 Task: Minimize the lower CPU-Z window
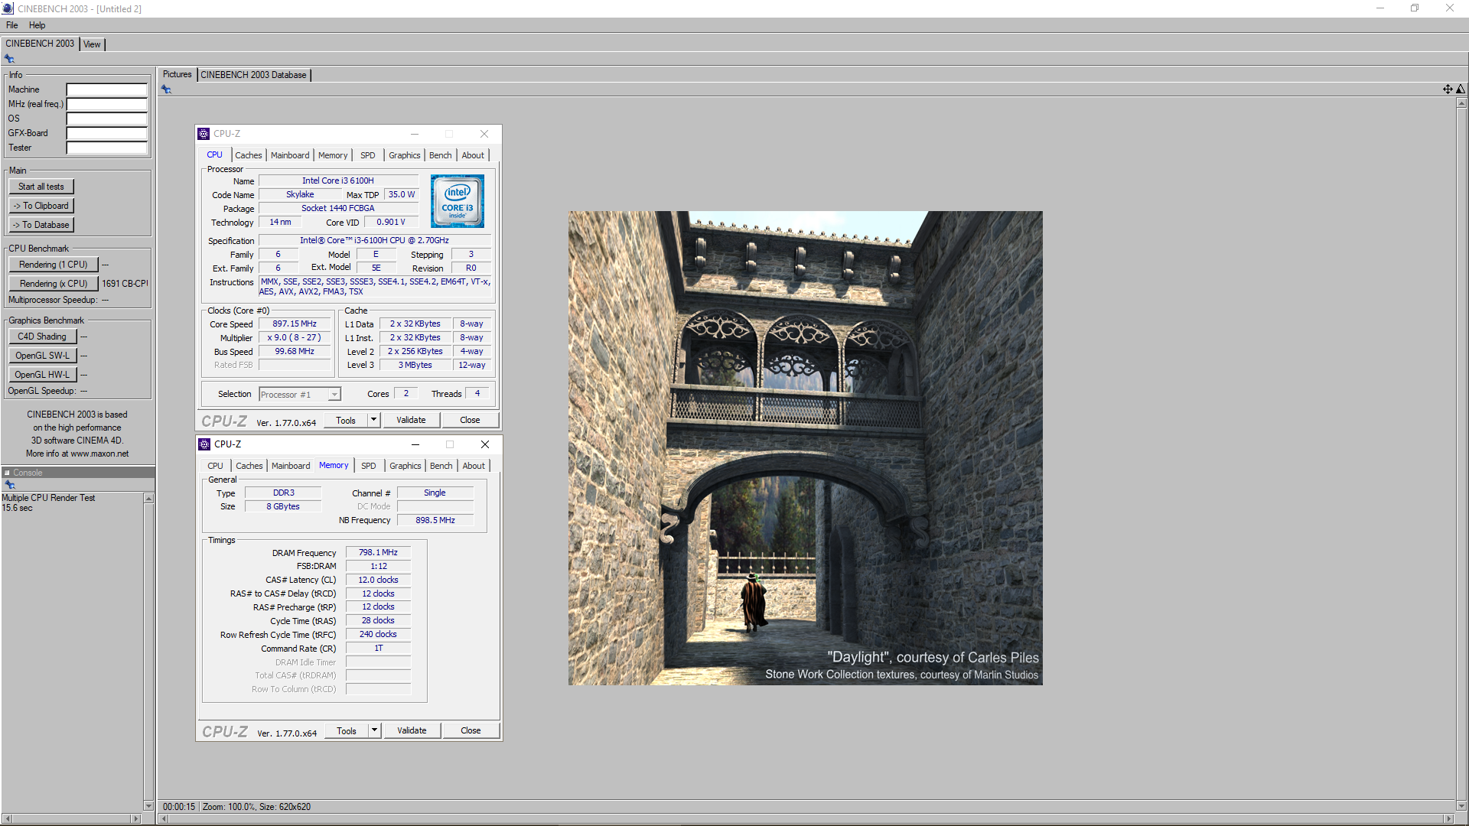pos(415,444)
